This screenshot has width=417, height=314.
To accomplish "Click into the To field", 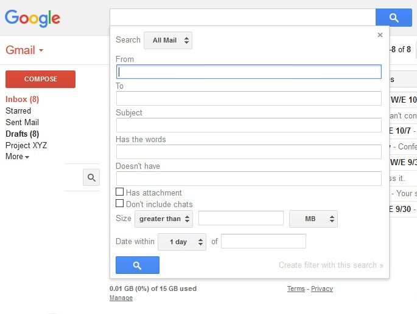I will (x=248, y=98).
